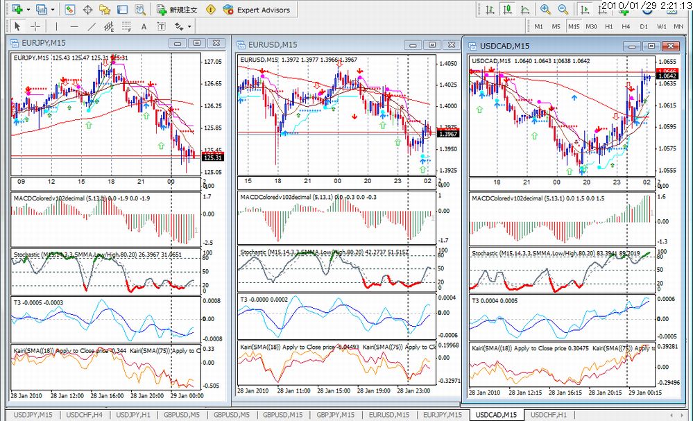Switch to candlestick chart mode
693x421 pixels.
(x=507, y=9)
